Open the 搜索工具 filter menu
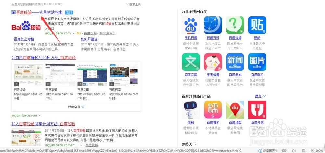 (133, 4)
